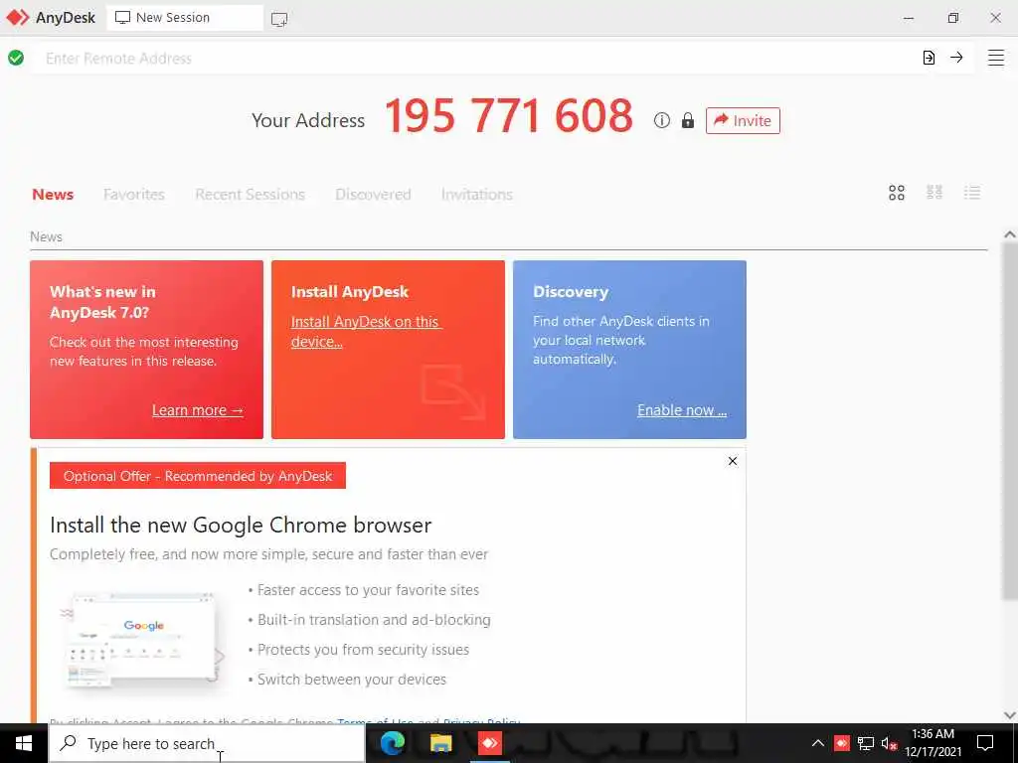Open the file transfer browse icon

coord(929,58)
